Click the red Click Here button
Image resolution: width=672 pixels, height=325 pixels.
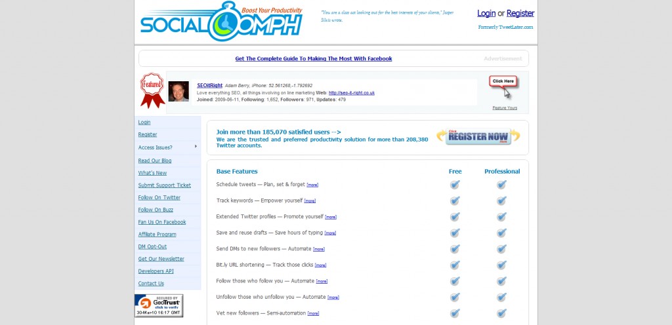click(505, 81)
